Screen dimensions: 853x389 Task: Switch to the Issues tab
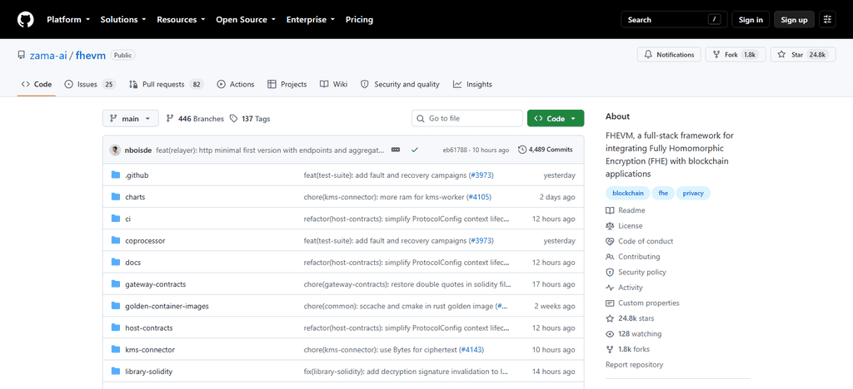tap(90, 84)
